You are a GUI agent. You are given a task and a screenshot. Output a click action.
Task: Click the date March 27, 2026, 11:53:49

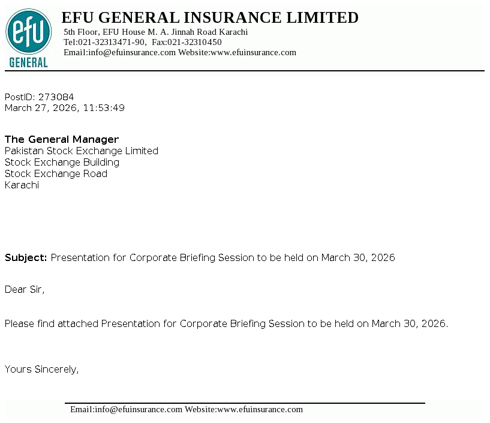[65, 108]
